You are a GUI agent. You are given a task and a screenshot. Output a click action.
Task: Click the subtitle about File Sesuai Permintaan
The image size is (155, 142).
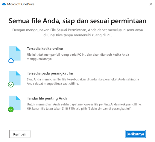pos(77,32)
